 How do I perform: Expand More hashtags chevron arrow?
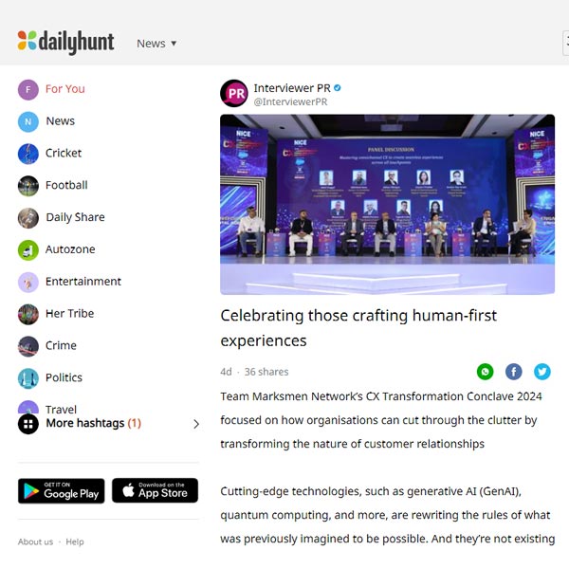point(196,424)
